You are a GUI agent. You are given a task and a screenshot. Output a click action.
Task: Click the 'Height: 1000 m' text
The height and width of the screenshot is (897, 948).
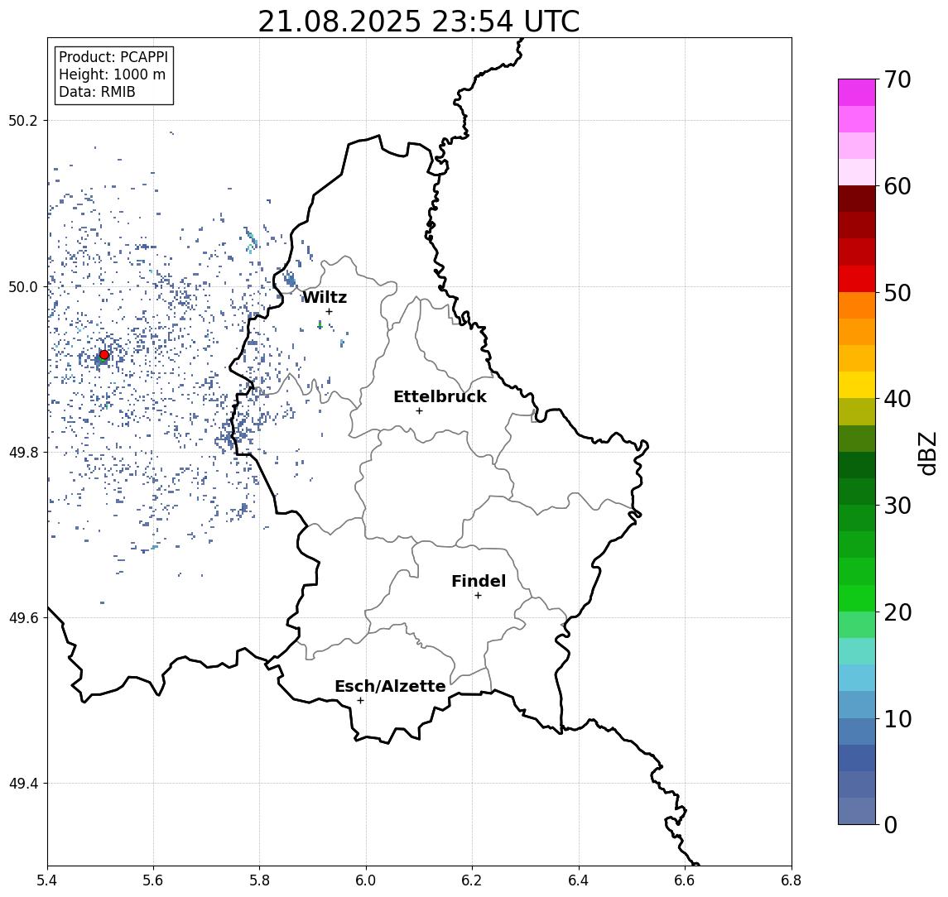click(x=112, y=74)
